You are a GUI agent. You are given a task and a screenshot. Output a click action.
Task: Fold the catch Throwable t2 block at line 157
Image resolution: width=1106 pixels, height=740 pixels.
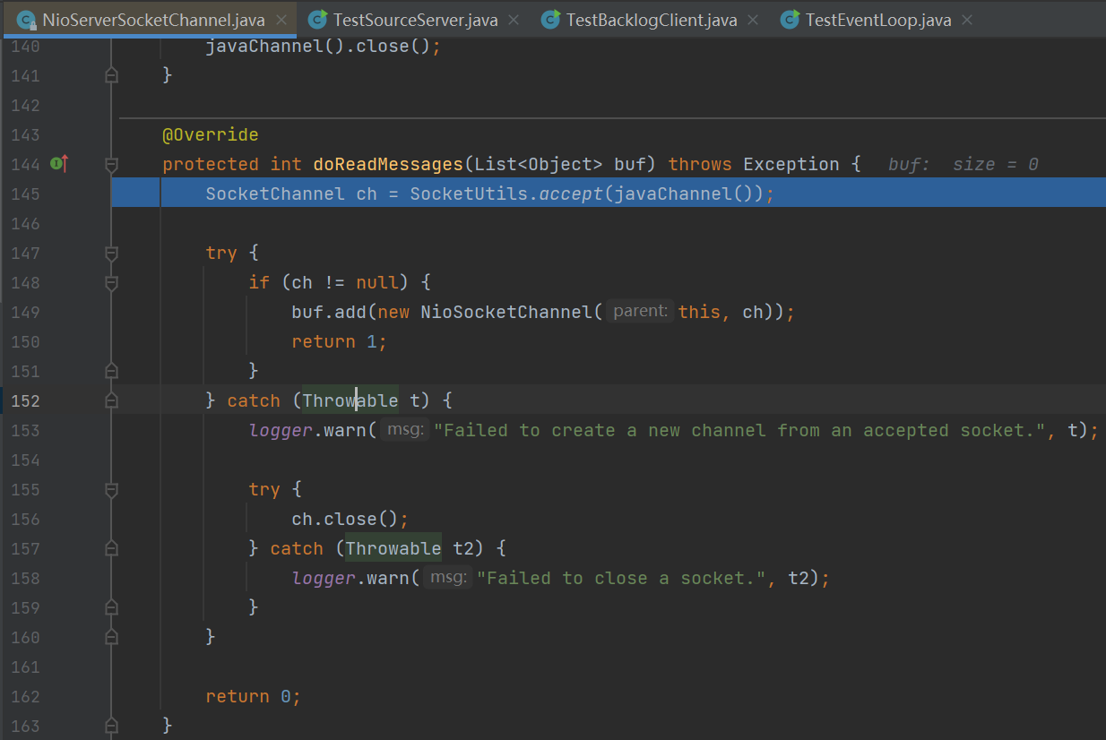coord(111,548)
